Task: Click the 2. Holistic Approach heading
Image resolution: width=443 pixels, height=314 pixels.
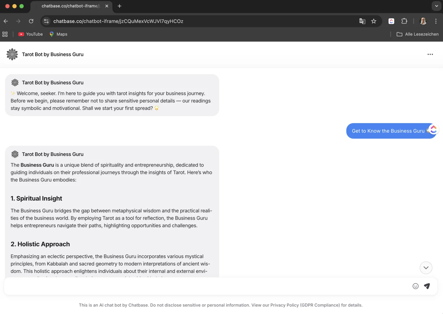Action: pyautogui.click(x=40, y=244)
